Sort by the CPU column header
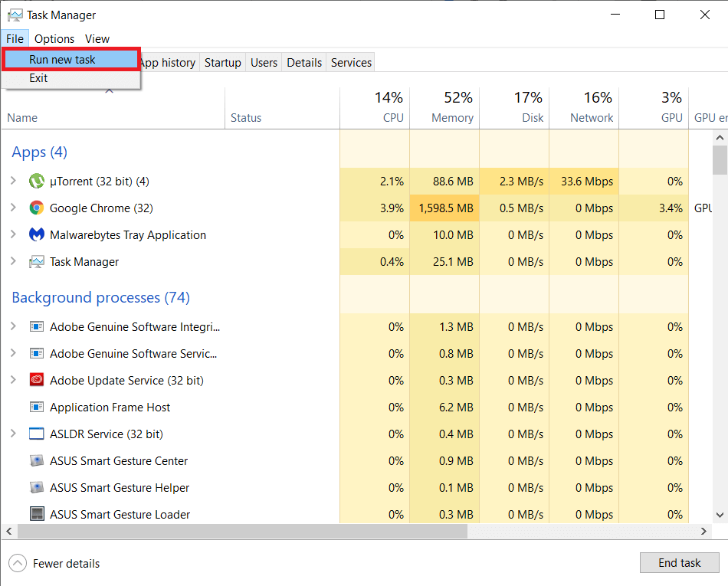Viewport: 728px width, 586px height. (375, 108)
